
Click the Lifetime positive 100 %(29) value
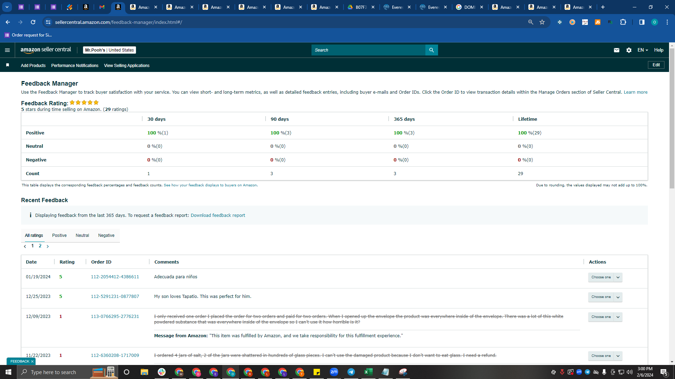point(529,133)
